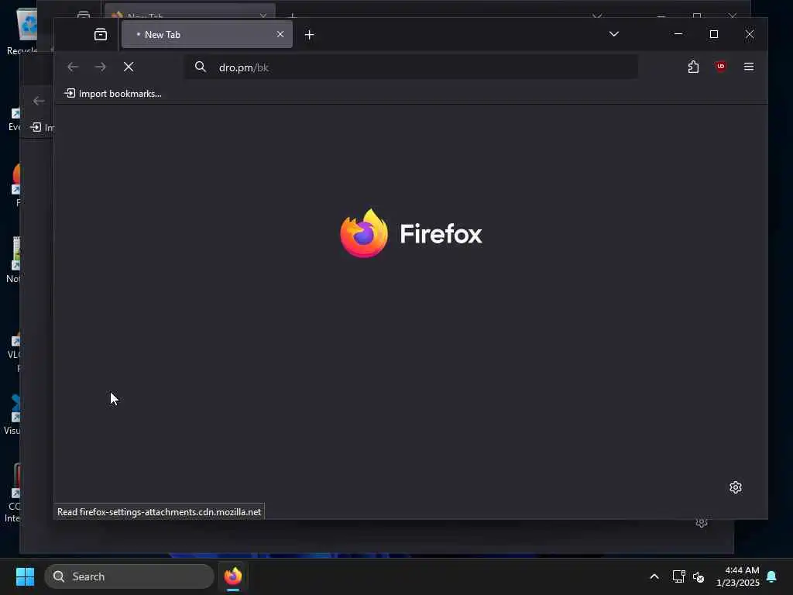Select the Recycle Bin desktop icon
Image resolution: width=793 pixels, height=595 pixels.
pyautogui.click(x=24, y=32)
